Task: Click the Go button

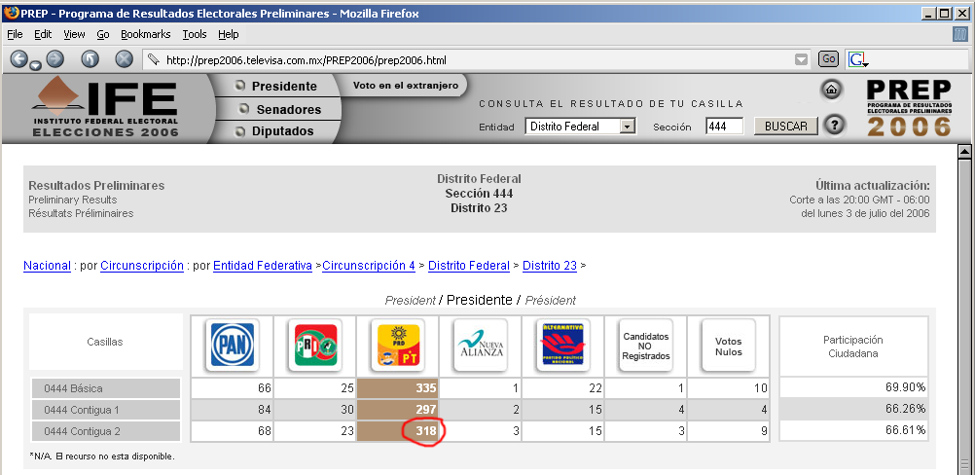Action: pyautogui.click(x=828, y=59)
